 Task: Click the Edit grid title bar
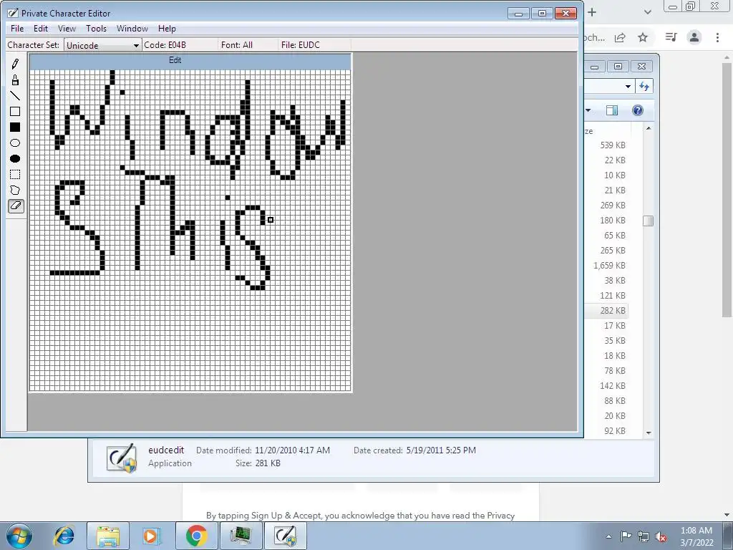click(190, 61)
